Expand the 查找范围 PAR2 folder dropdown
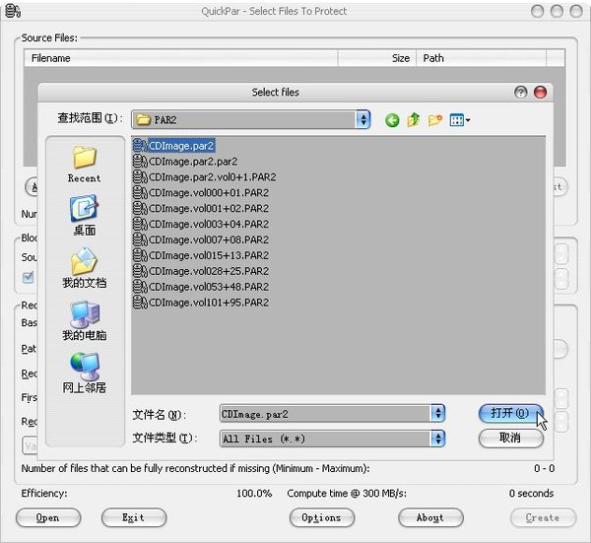591x543 pixels. (362, 120)
